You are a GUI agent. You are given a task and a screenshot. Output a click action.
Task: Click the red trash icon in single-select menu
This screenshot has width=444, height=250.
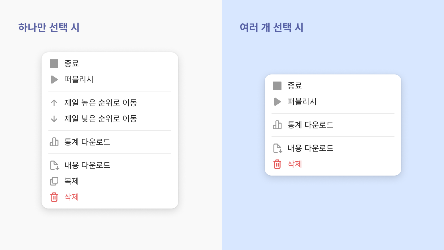click(x=54, y=197)
